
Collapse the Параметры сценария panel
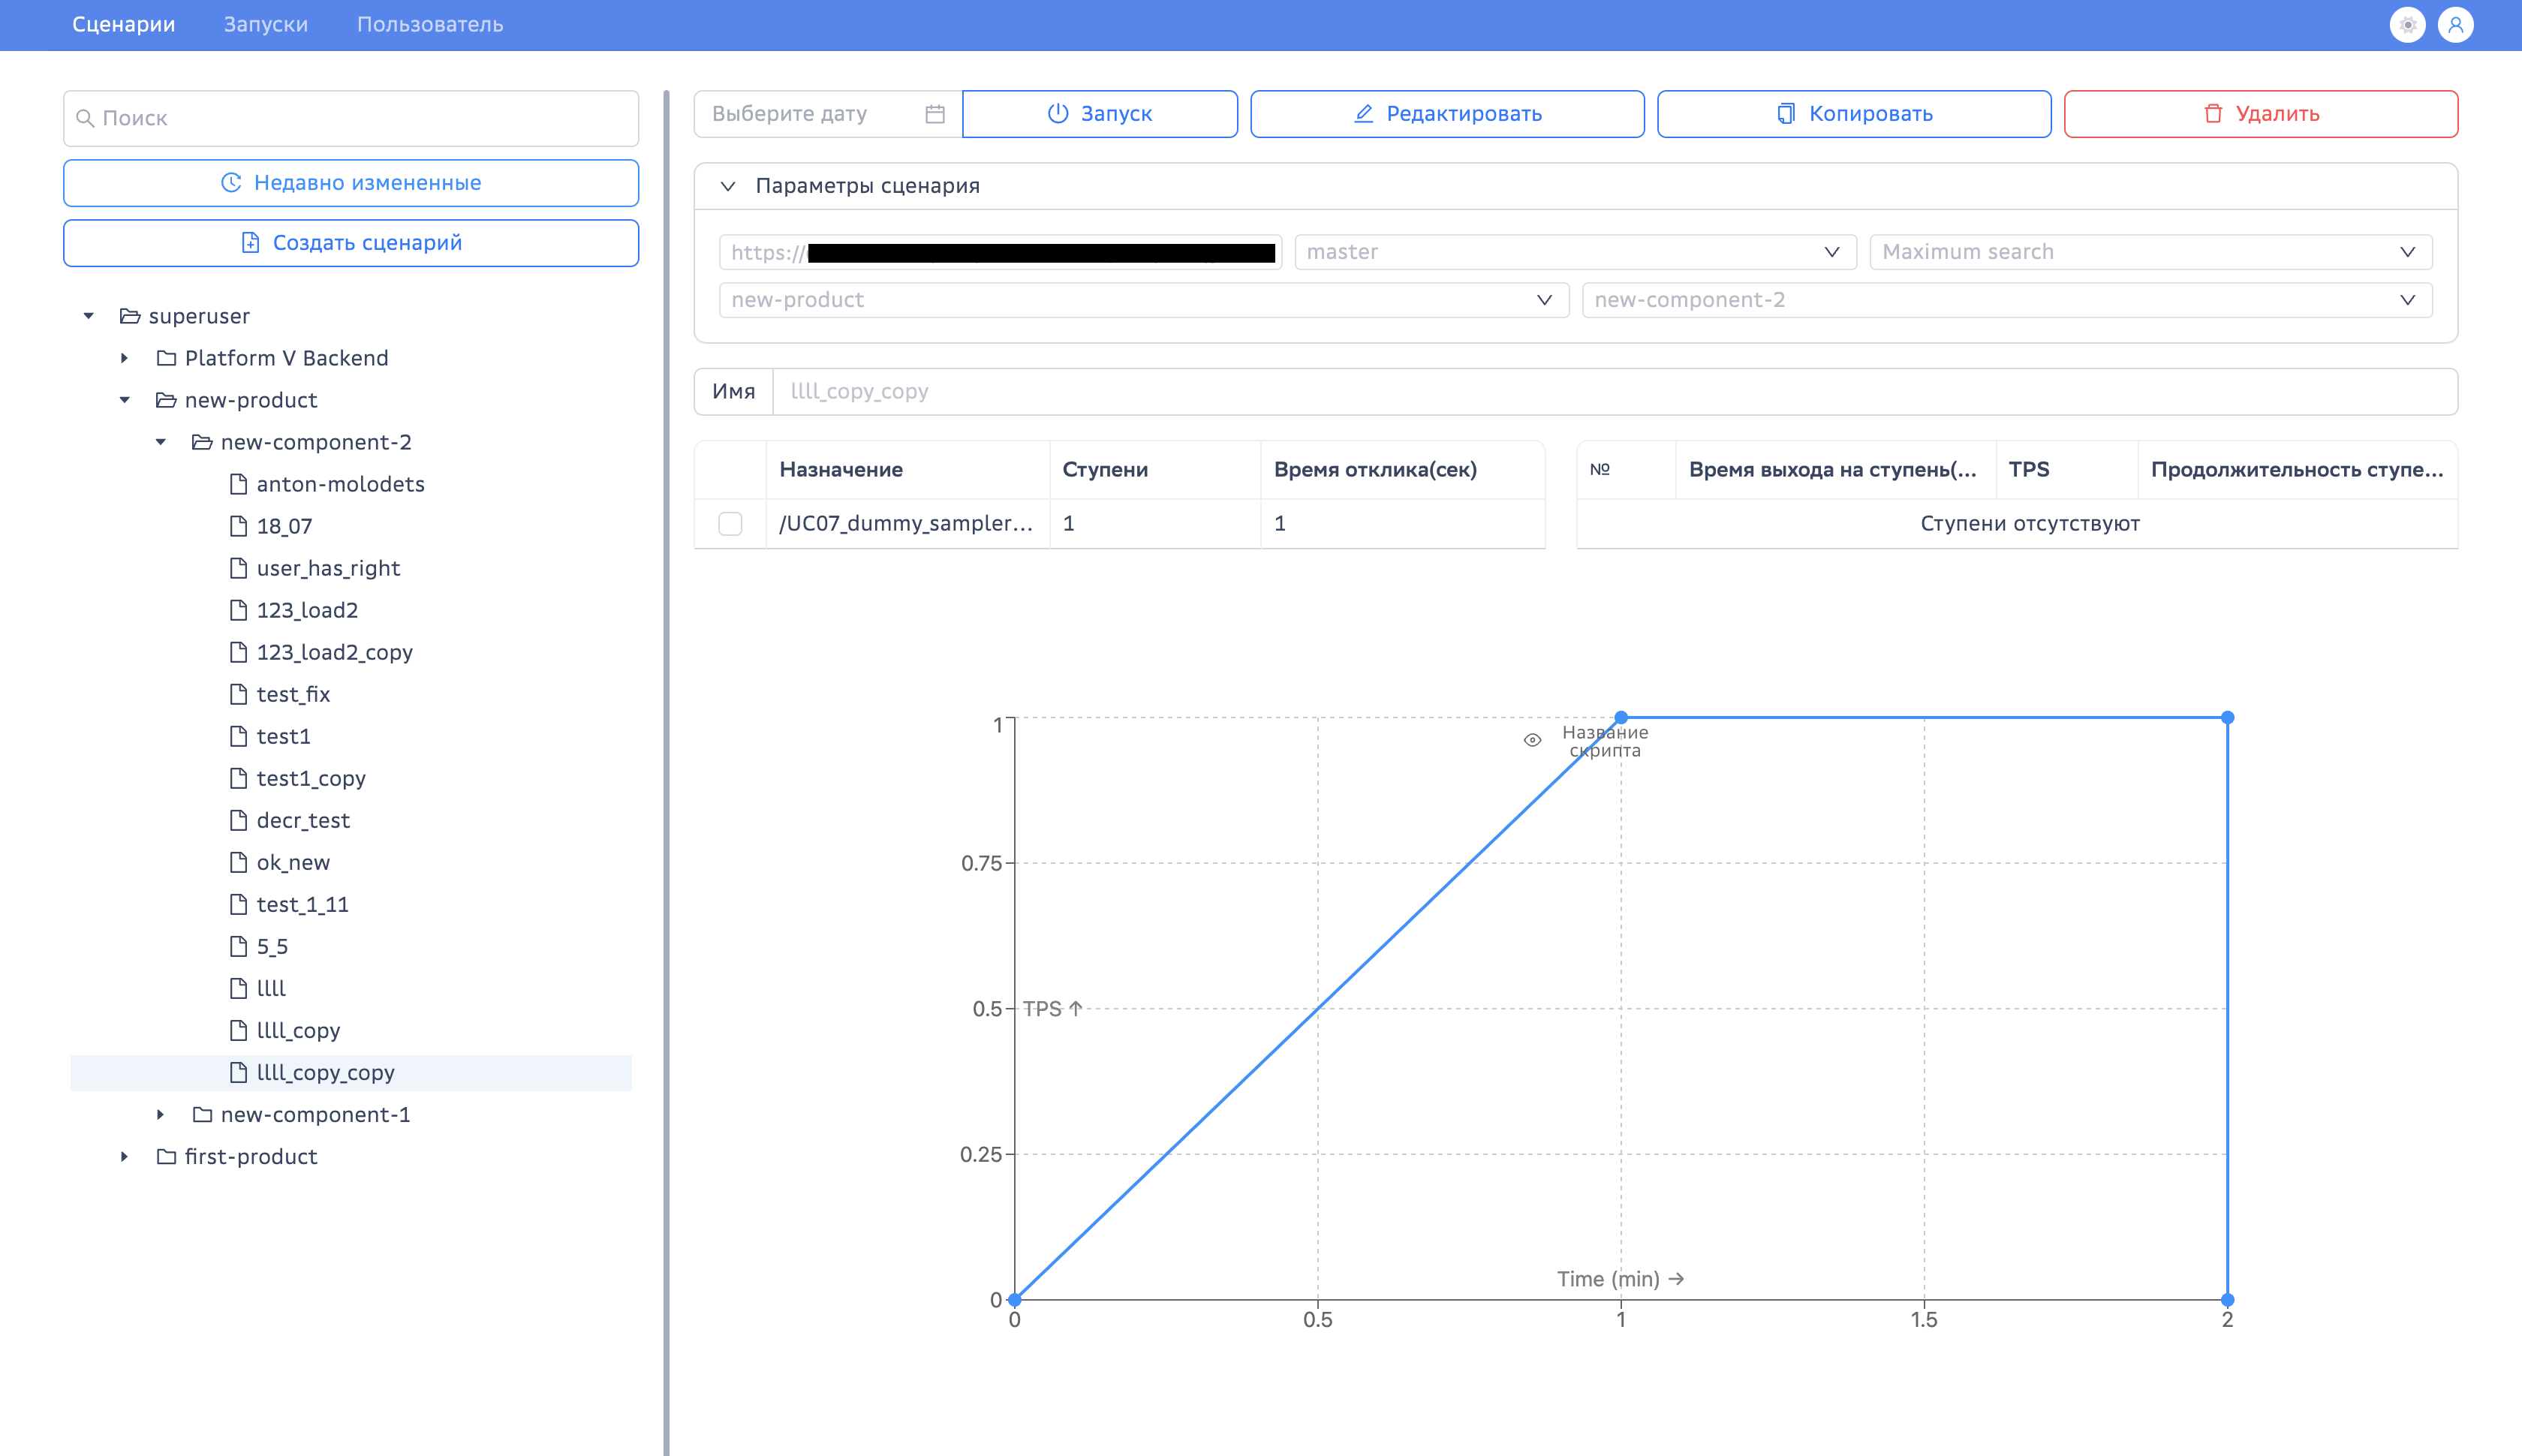[x=728, y=186]
